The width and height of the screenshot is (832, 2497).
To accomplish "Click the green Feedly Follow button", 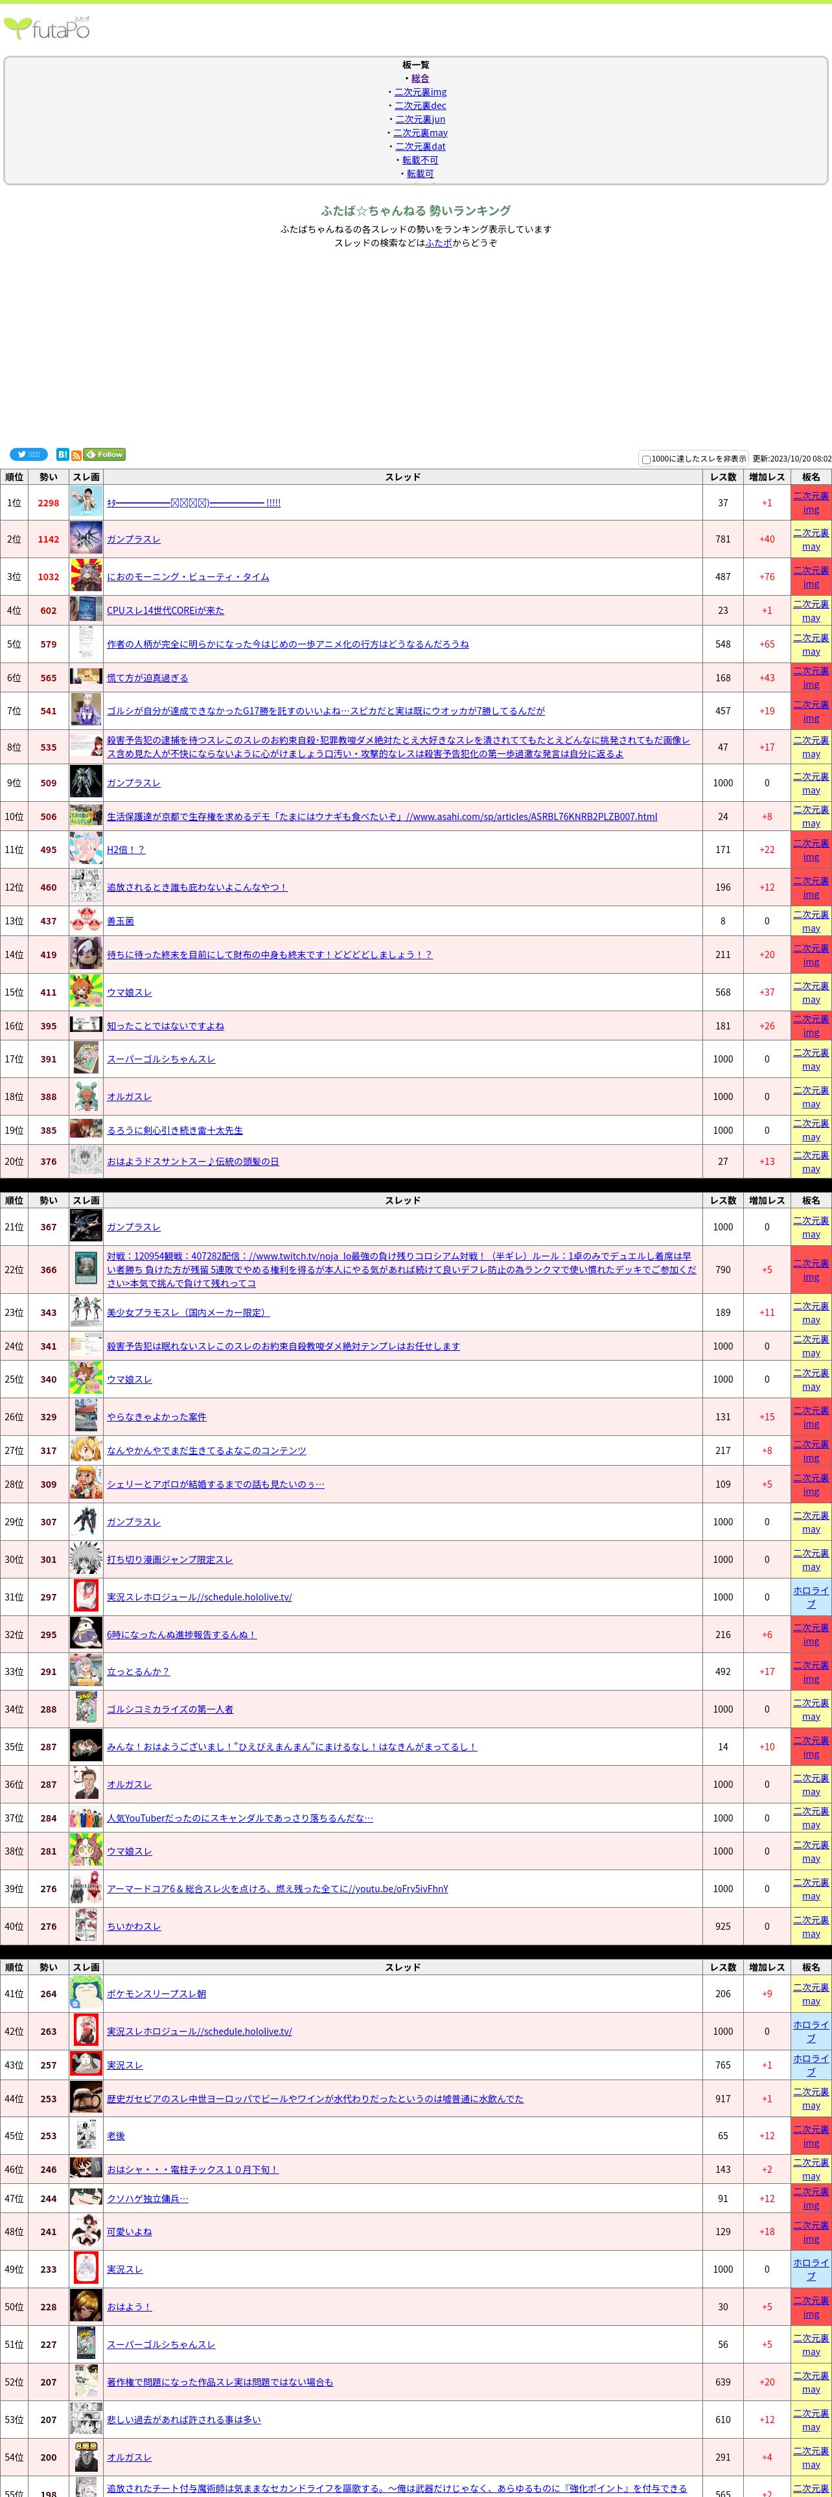I will [x=104, y=454].
